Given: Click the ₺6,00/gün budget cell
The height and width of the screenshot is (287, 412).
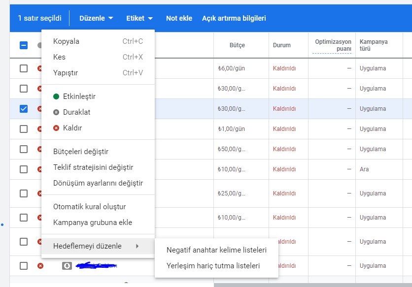Looking at the screenshot, I should (232, 68).
